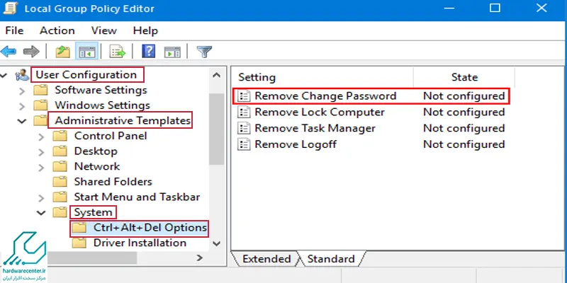
Task: Click the Export List toolbar icon
Action: pyautogui.click(x=117, y=52)
